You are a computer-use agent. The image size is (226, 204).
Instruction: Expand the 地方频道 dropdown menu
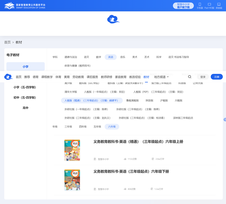pos(161,77)
